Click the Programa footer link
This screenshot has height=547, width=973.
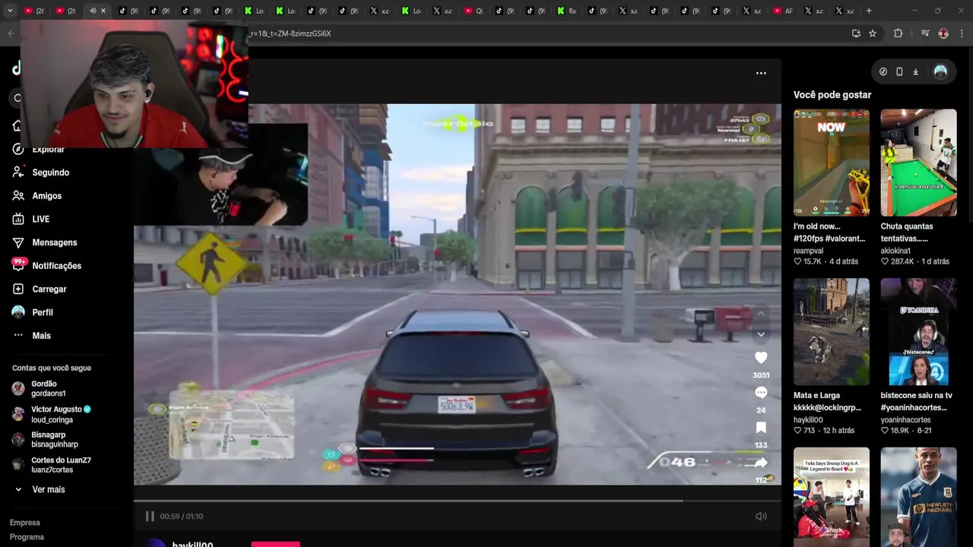27,537
